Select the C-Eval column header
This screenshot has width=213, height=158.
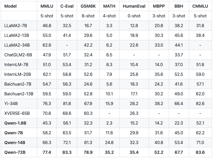tap(67, 6)
